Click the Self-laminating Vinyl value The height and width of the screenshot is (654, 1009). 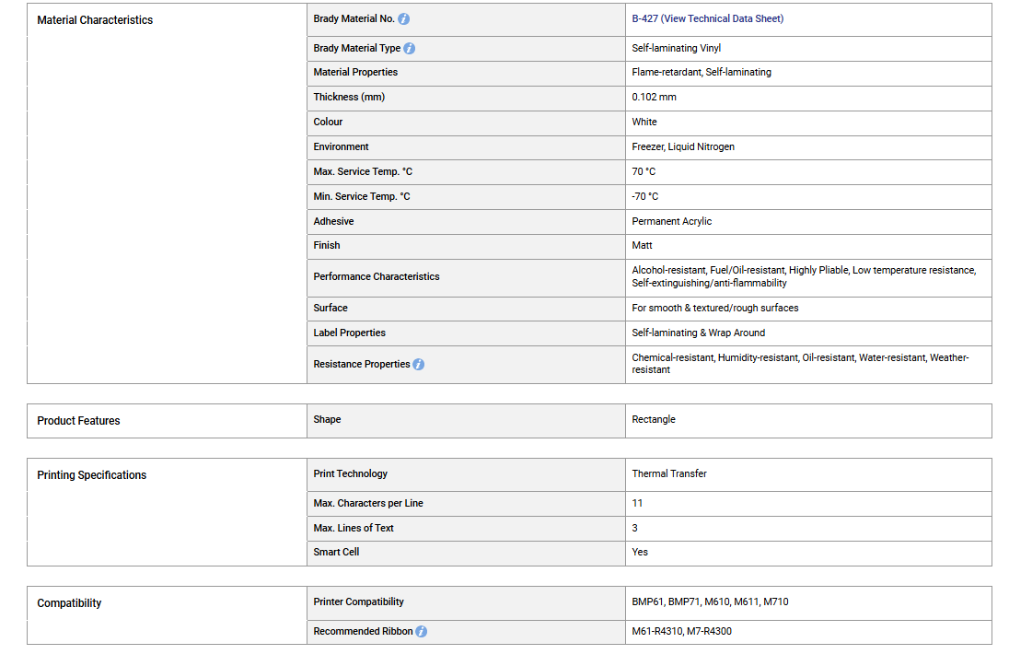[x=677, y=48]
